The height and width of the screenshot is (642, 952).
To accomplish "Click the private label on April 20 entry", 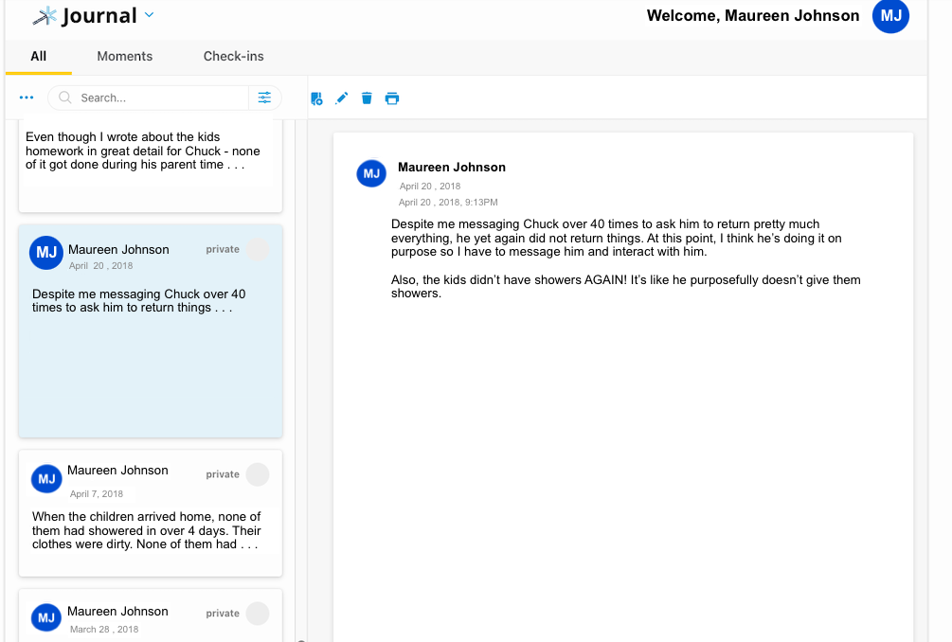I will [x=223, y=249].
